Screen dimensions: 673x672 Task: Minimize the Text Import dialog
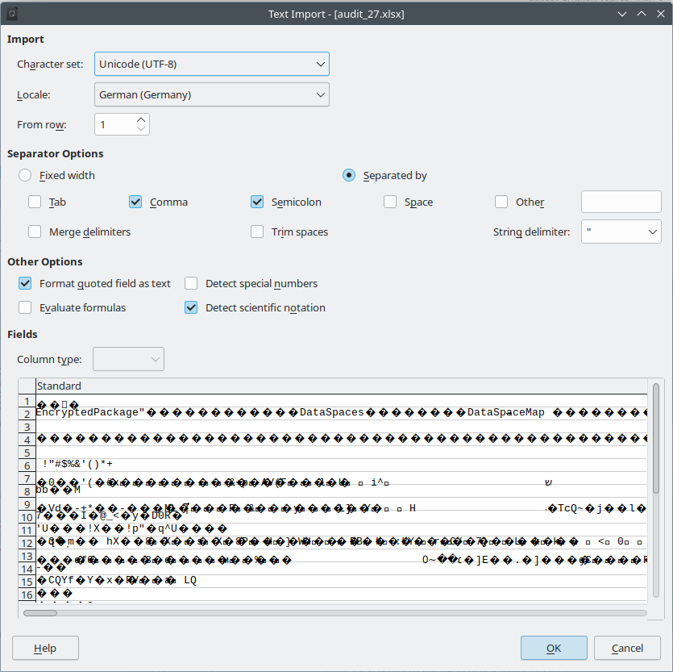tap(622, 15)
